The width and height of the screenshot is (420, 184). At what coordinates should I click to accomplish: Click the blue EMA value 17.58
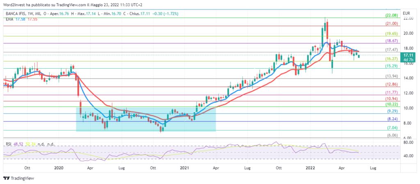[20, 19]
